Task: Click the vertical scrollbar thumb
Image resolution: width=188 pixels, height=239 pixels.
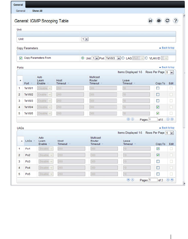Action: point(184,72)
